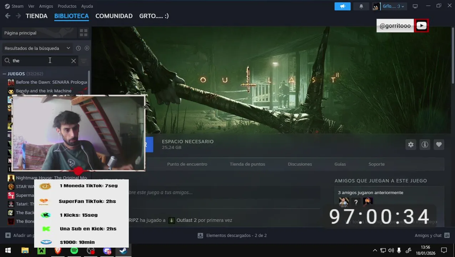Open the volume tray icon
This screenshot has height=257, width=455.
[x=391, y=251]
